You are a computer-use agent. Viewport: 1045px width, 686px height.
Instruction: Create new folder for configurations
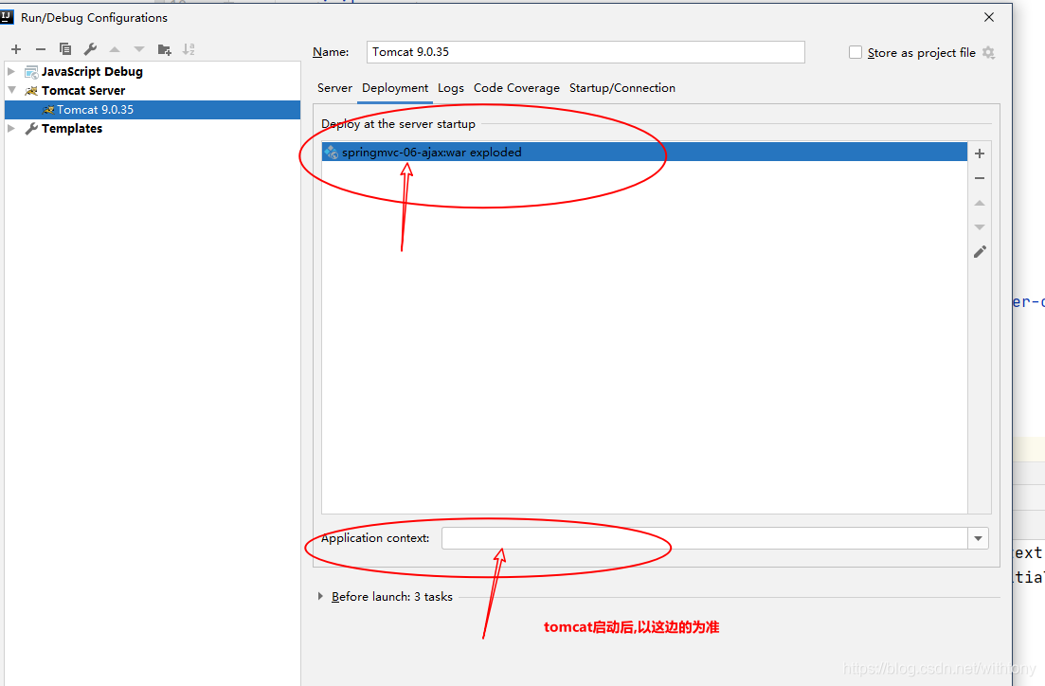164,49
